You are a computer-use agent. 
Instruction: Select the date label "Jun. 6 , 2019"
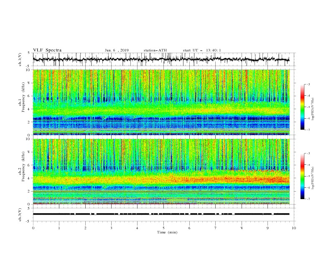pos(117,50)
